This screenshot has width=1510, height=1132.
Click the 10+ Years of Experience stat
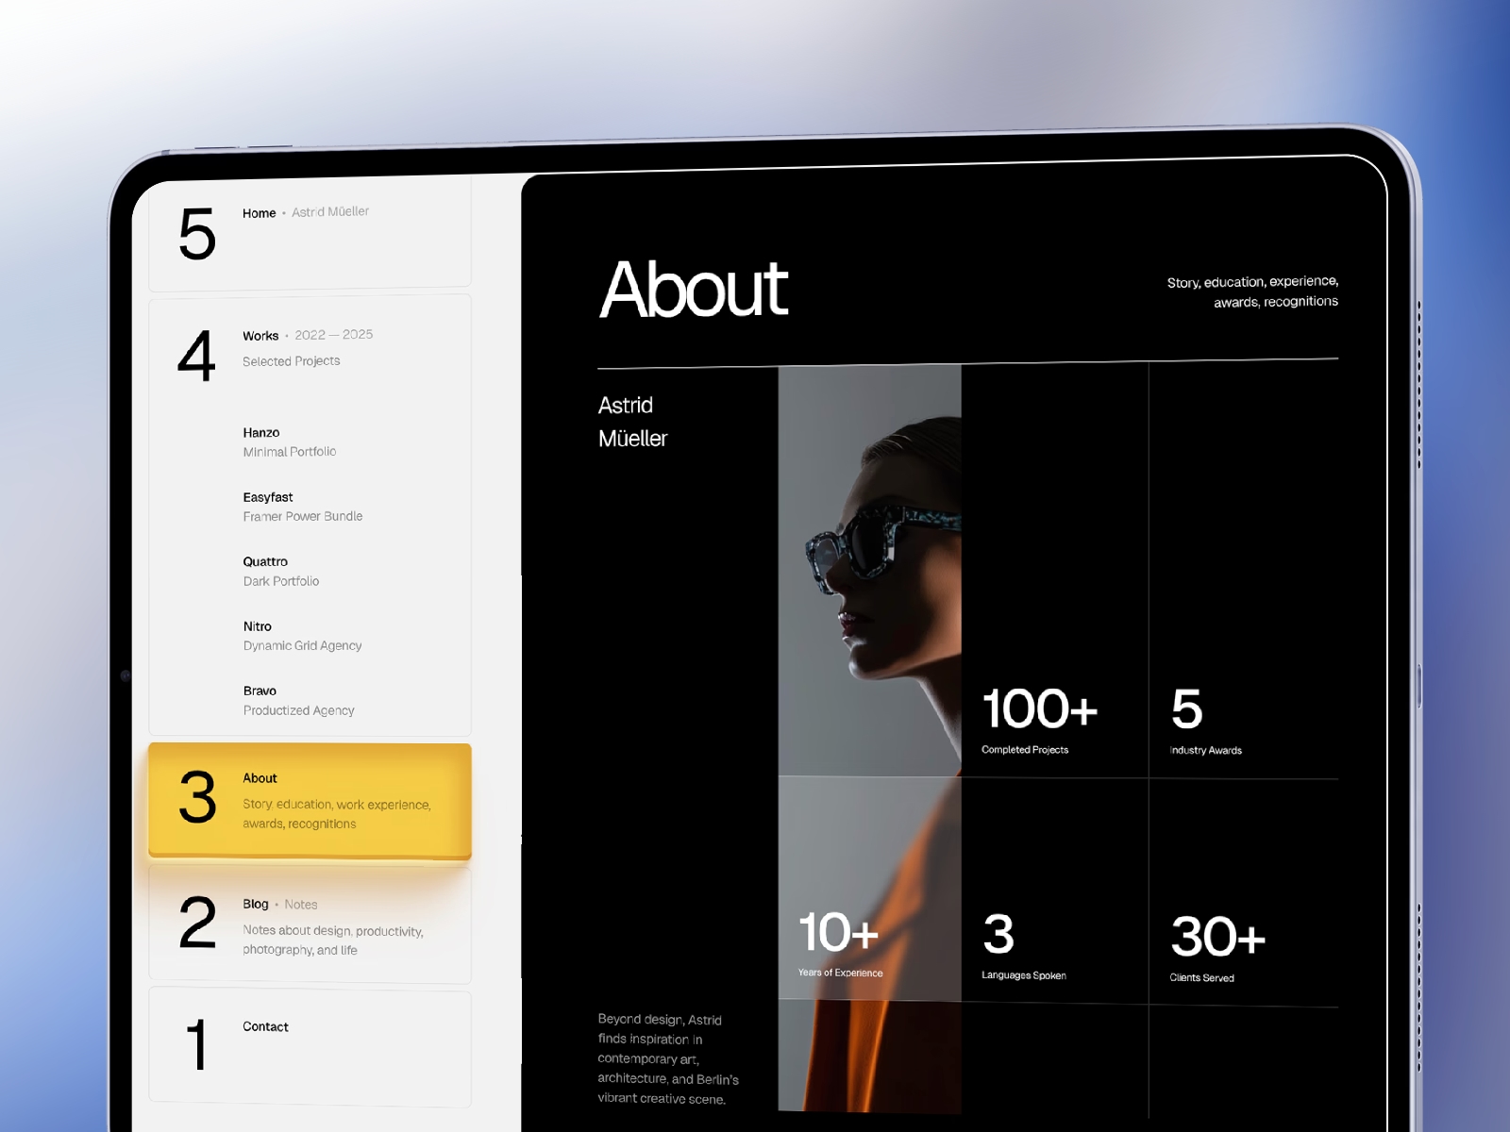[x=840, y=944]
